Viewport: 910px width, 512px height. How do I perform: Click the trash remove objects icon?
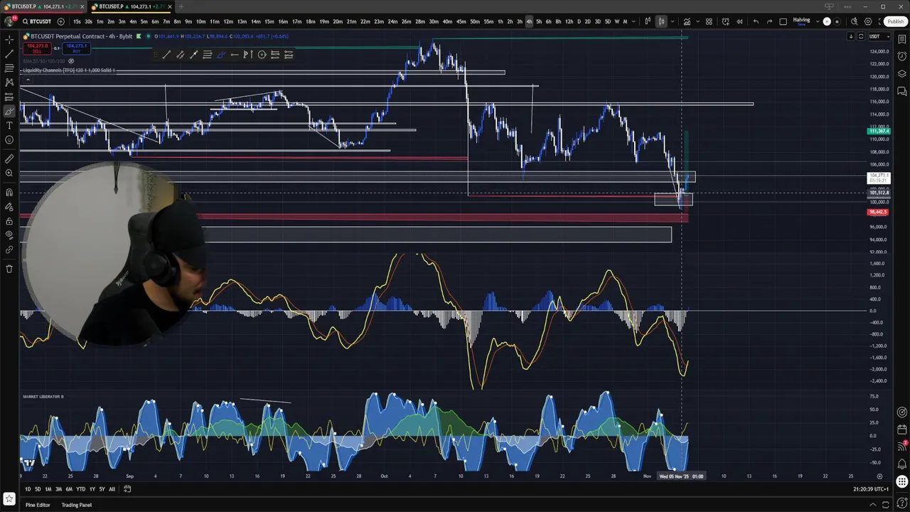(x=9, y=269)
